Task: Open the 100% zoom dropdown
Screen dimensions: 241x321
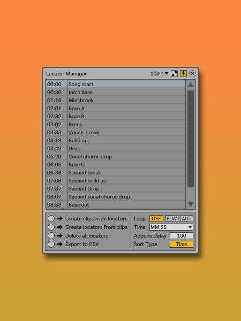Action: (160, 74)
